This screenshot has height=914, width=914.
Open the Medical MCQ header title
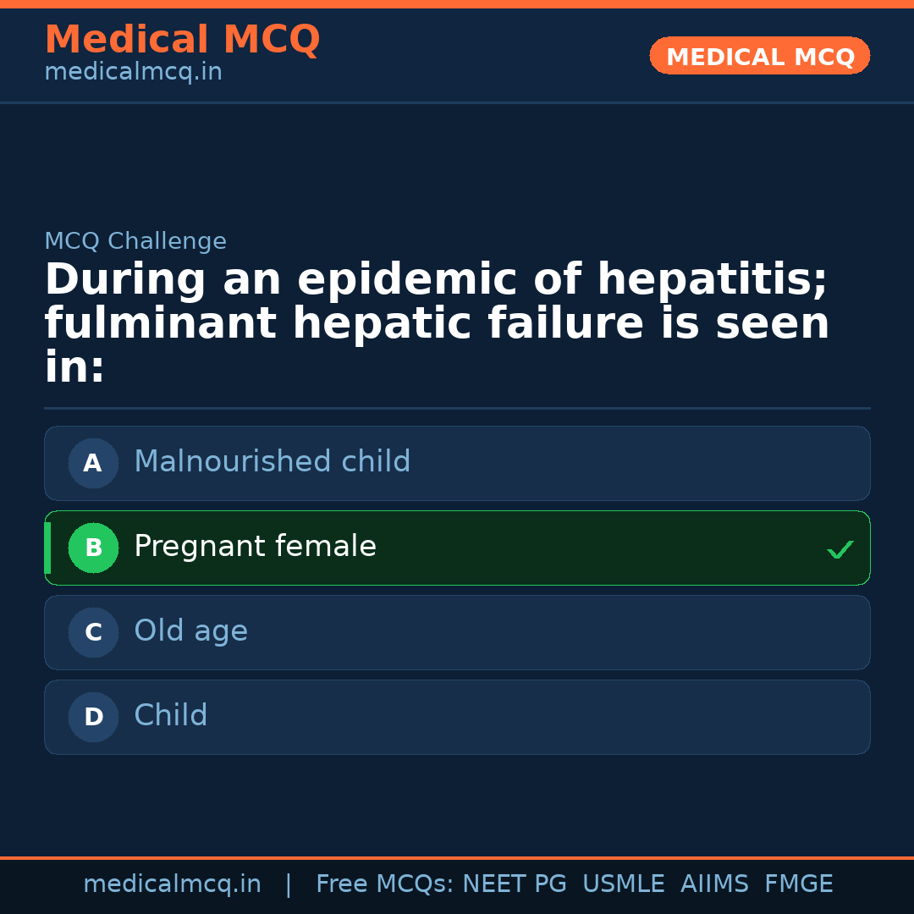182,40
